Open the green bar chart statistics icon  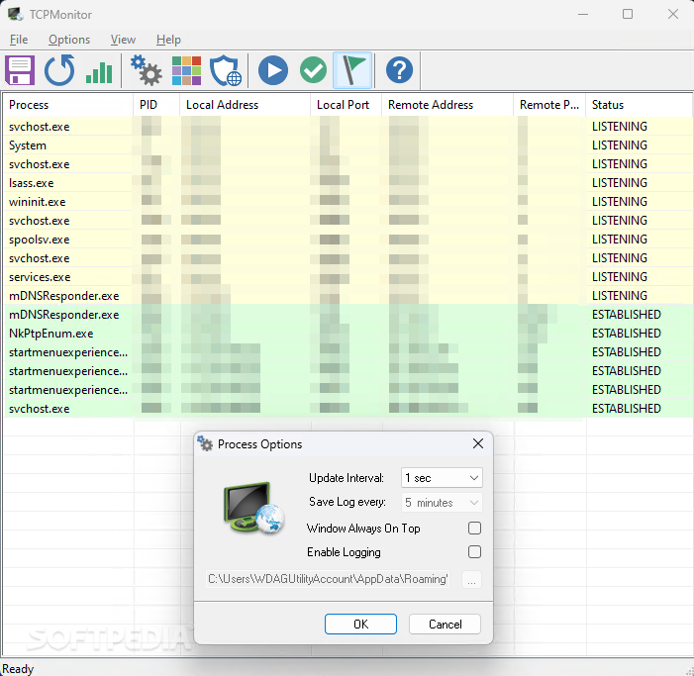coord(99,71)
